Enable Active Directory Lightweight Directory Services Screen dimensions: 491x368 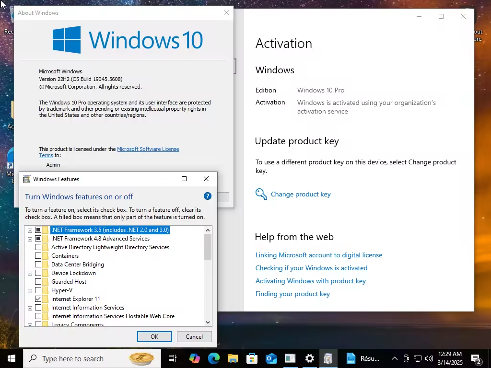38,247
